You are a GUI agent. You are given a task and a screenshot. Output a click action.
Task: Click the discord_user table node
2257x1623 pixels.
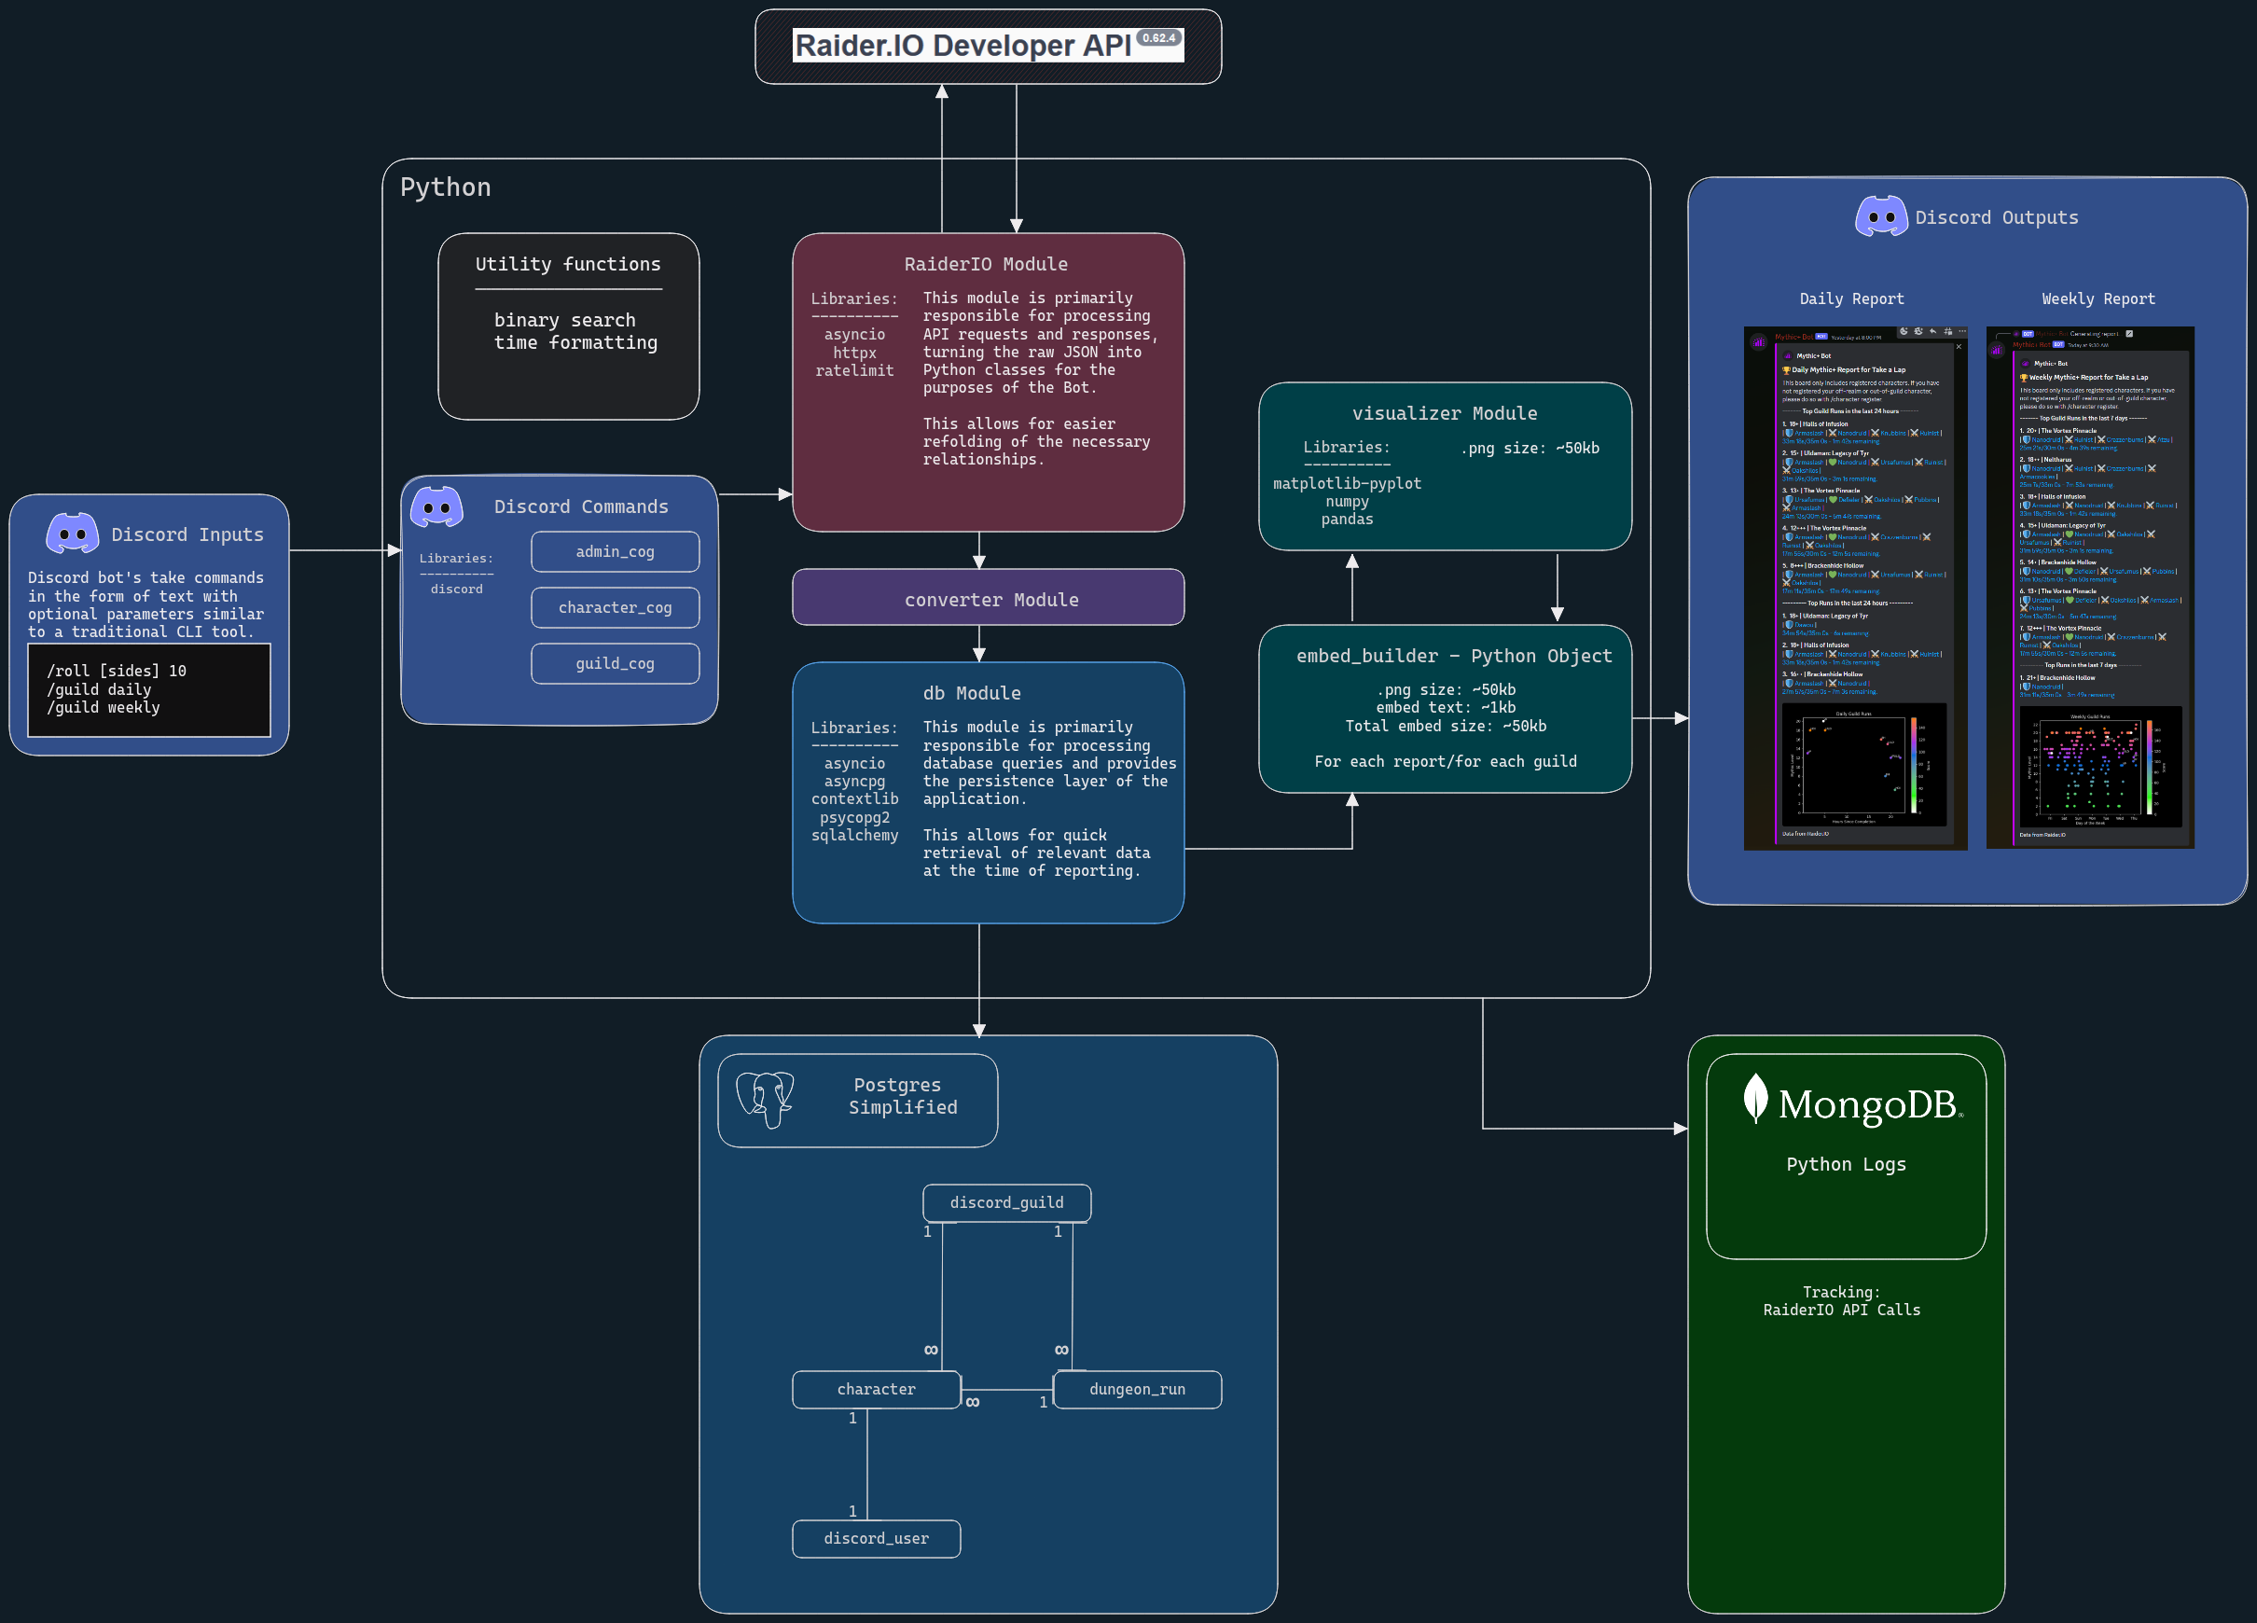[877, 1538]
